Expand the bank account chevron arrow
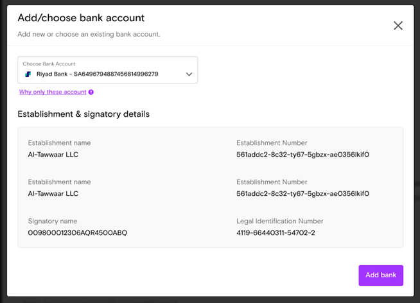The width and height of the screenshot is (420, 303). point(189,74)
